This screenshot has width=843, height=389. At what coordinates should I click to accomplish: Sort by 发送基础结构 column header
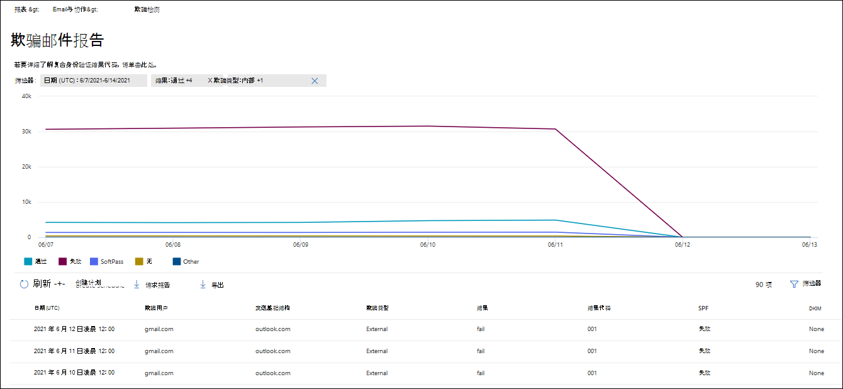[272, 308]
